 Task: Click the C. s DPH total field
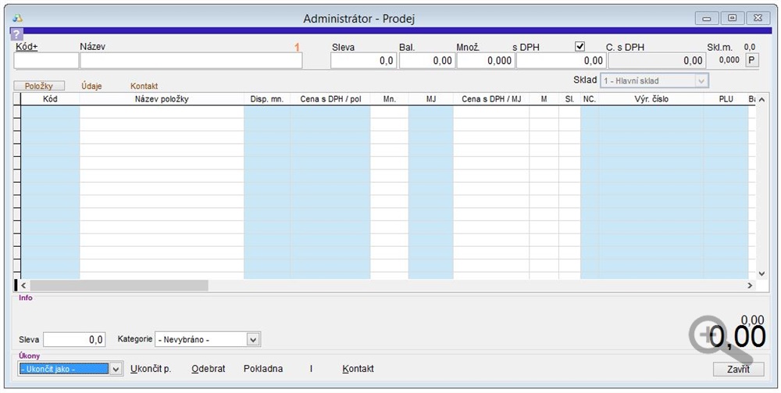(657, 61)
